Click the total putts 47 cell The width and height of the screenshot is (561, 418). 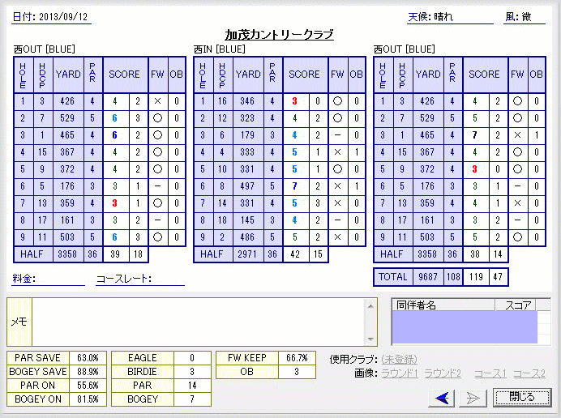pyautogui.click(x=498, y=277)
